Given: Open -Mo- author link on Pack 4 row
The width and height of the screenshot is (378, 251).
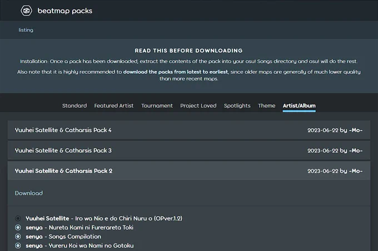Looking at the screenshot, I should pyautogui.click(x=356, y=130).
